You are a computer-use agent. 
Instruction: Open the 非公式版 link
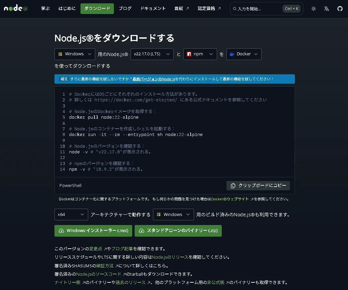pyautogui.click(x=215, y=282)
